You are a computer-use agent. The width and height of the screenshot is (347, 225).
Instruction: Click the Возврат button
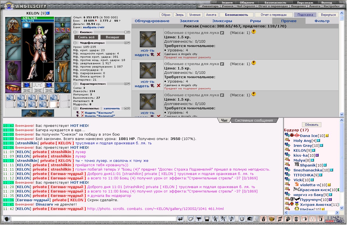click(113, 37)
